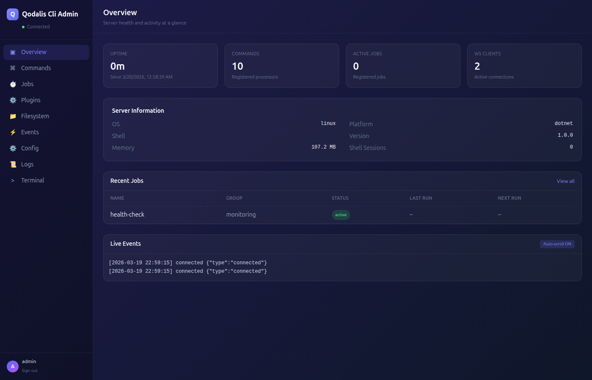592x380 pixels.
Task: Open the Plugins page
Action: pos(46,100)
